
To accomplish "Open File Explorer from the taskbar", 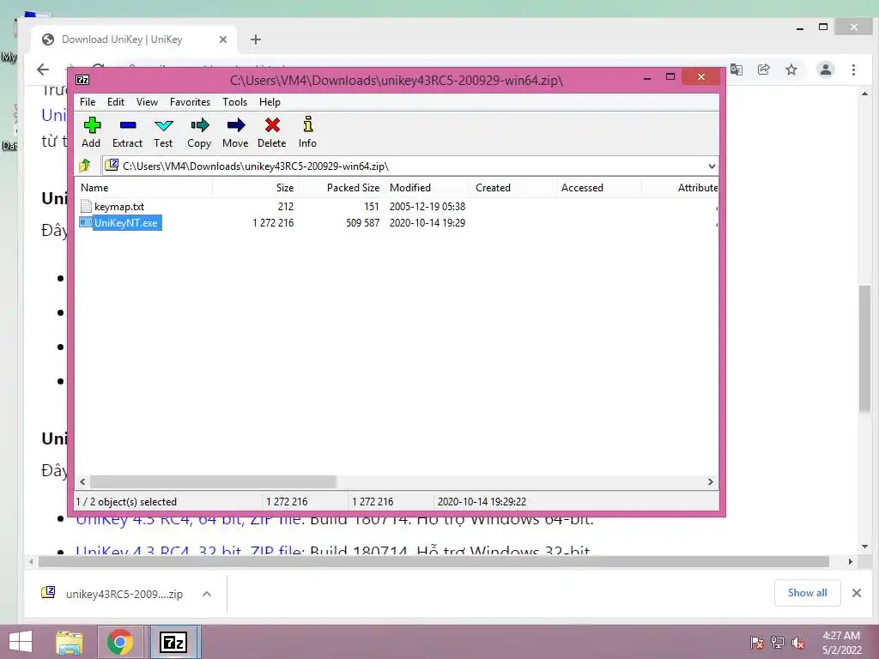I will [70, 642].
